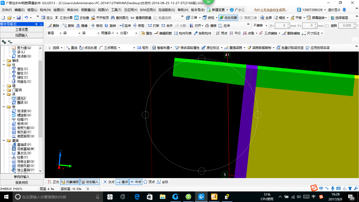
Task: Open the 定义 definition view
Action: pyautogui.click(x=47, y=18)
